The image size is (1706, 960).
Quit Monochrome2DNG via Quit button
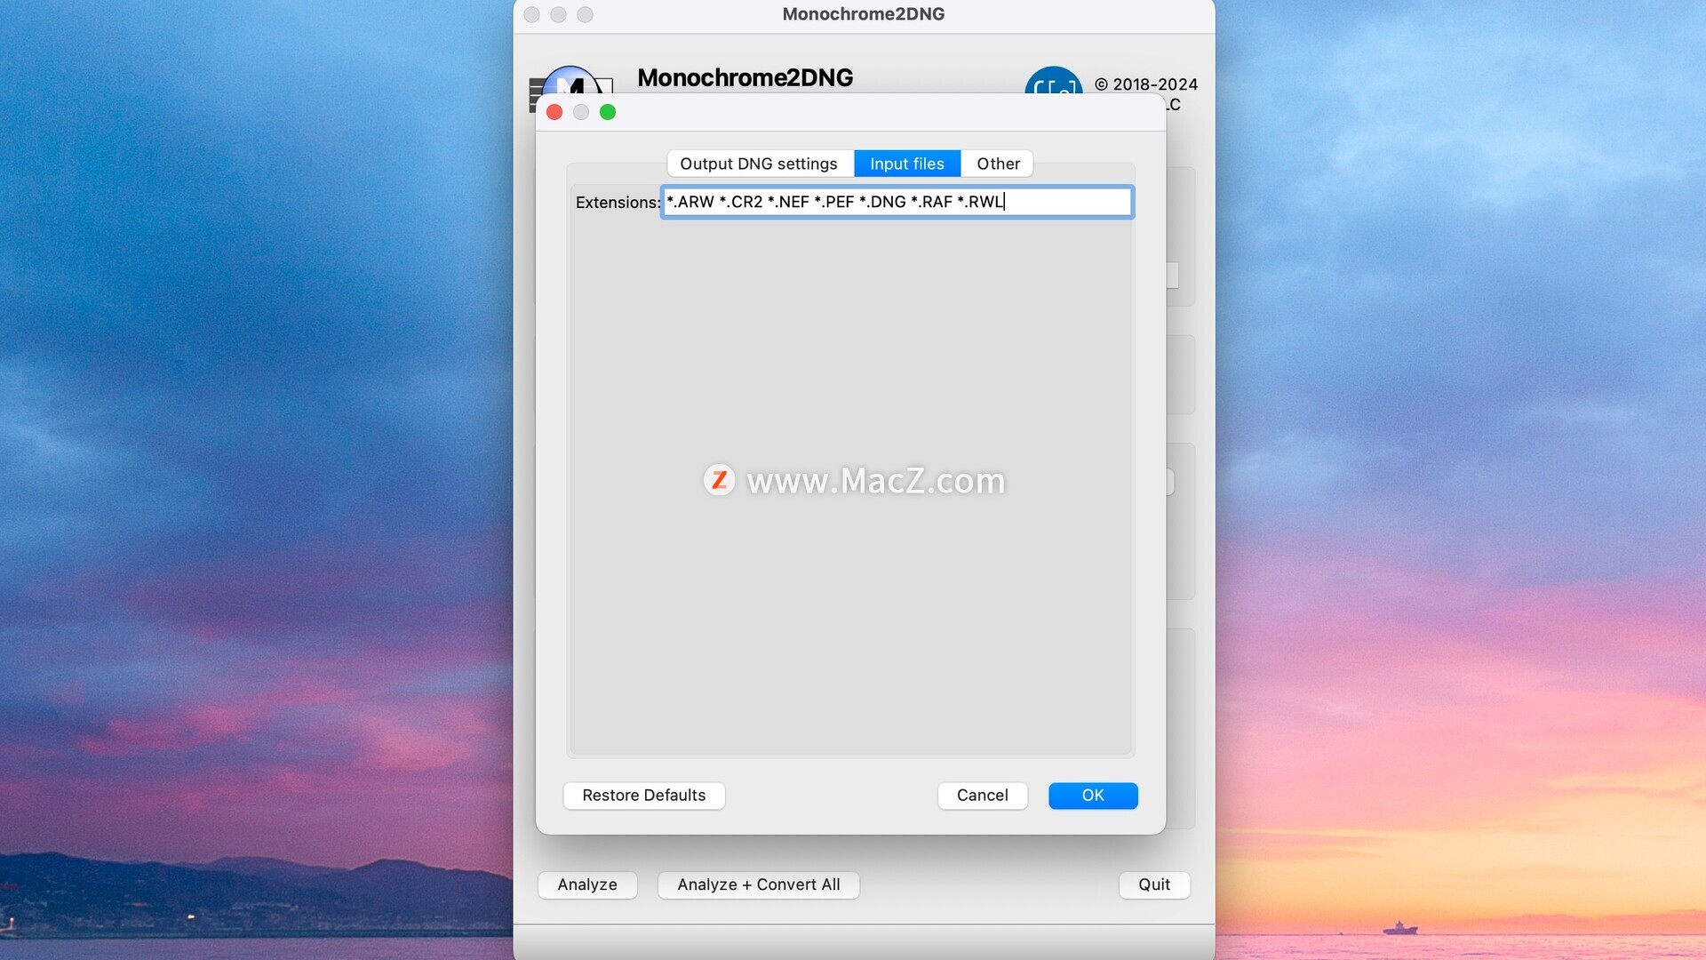coord(1153,884)
